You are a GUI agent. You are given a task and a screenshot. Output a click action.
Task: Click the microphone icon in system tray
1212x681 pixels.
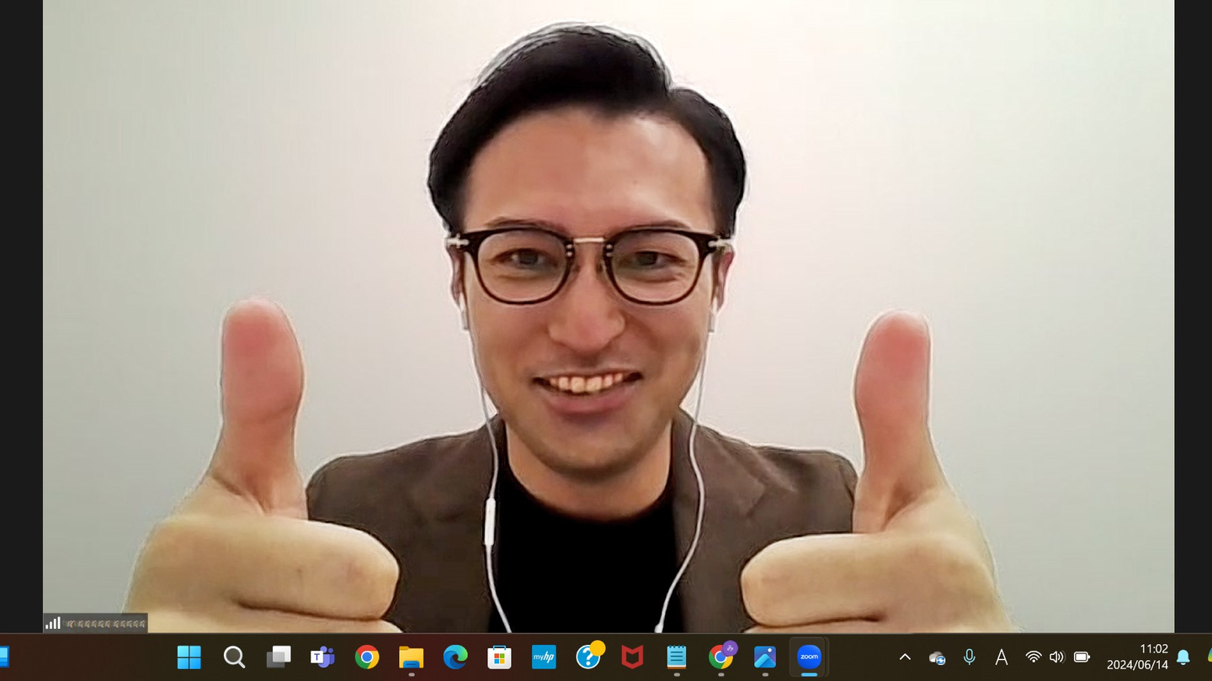pyautogui.click(x=970, y=657)
